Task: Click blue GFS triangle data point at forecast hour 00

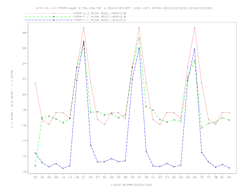Action: tap(35, 153)
